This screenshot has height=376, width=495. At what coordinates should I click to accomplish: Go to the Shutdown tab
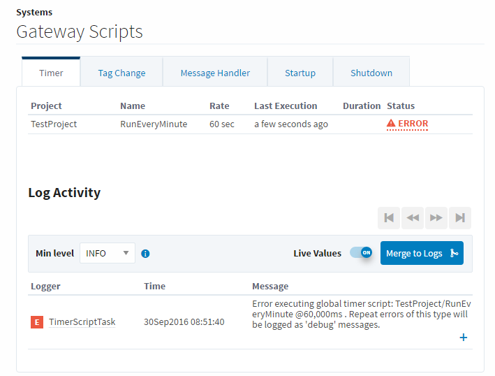[x=371, y=73]
